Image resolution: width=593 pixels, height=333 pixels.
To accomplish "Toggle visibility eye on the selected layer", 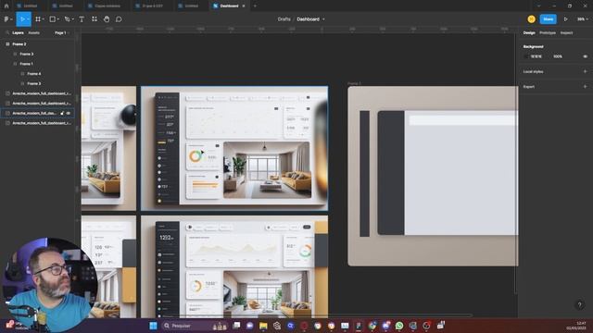I will (x=69, y=113).
